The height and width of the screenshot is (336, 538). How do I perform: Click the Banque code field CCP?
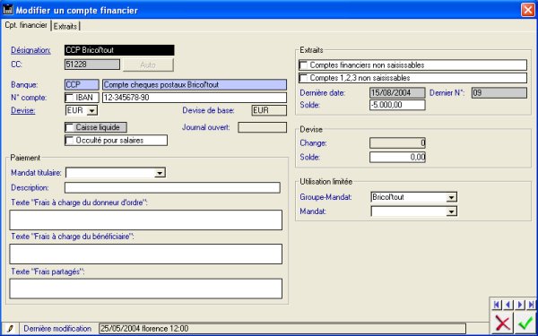click(82, 85)
